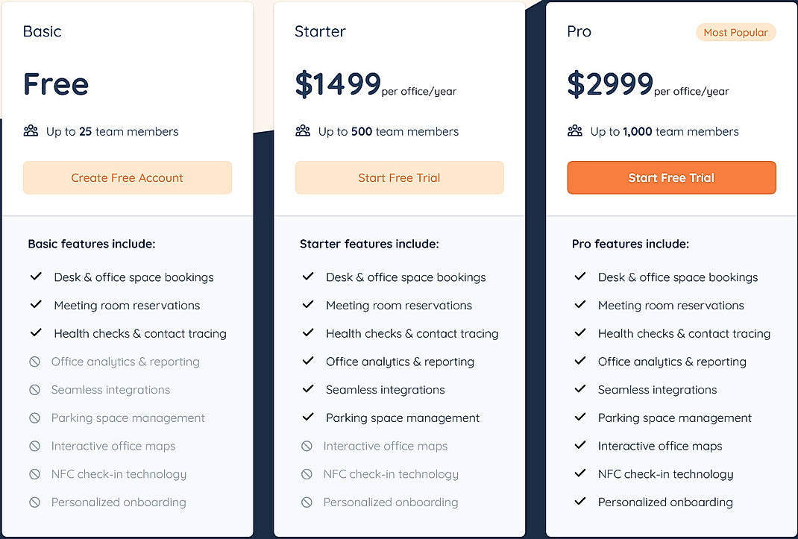This screenshot has height=539, width=798.
Task: Click the team members icon under Basic plan
Action: pyautogui.click(x=30, y=130)
